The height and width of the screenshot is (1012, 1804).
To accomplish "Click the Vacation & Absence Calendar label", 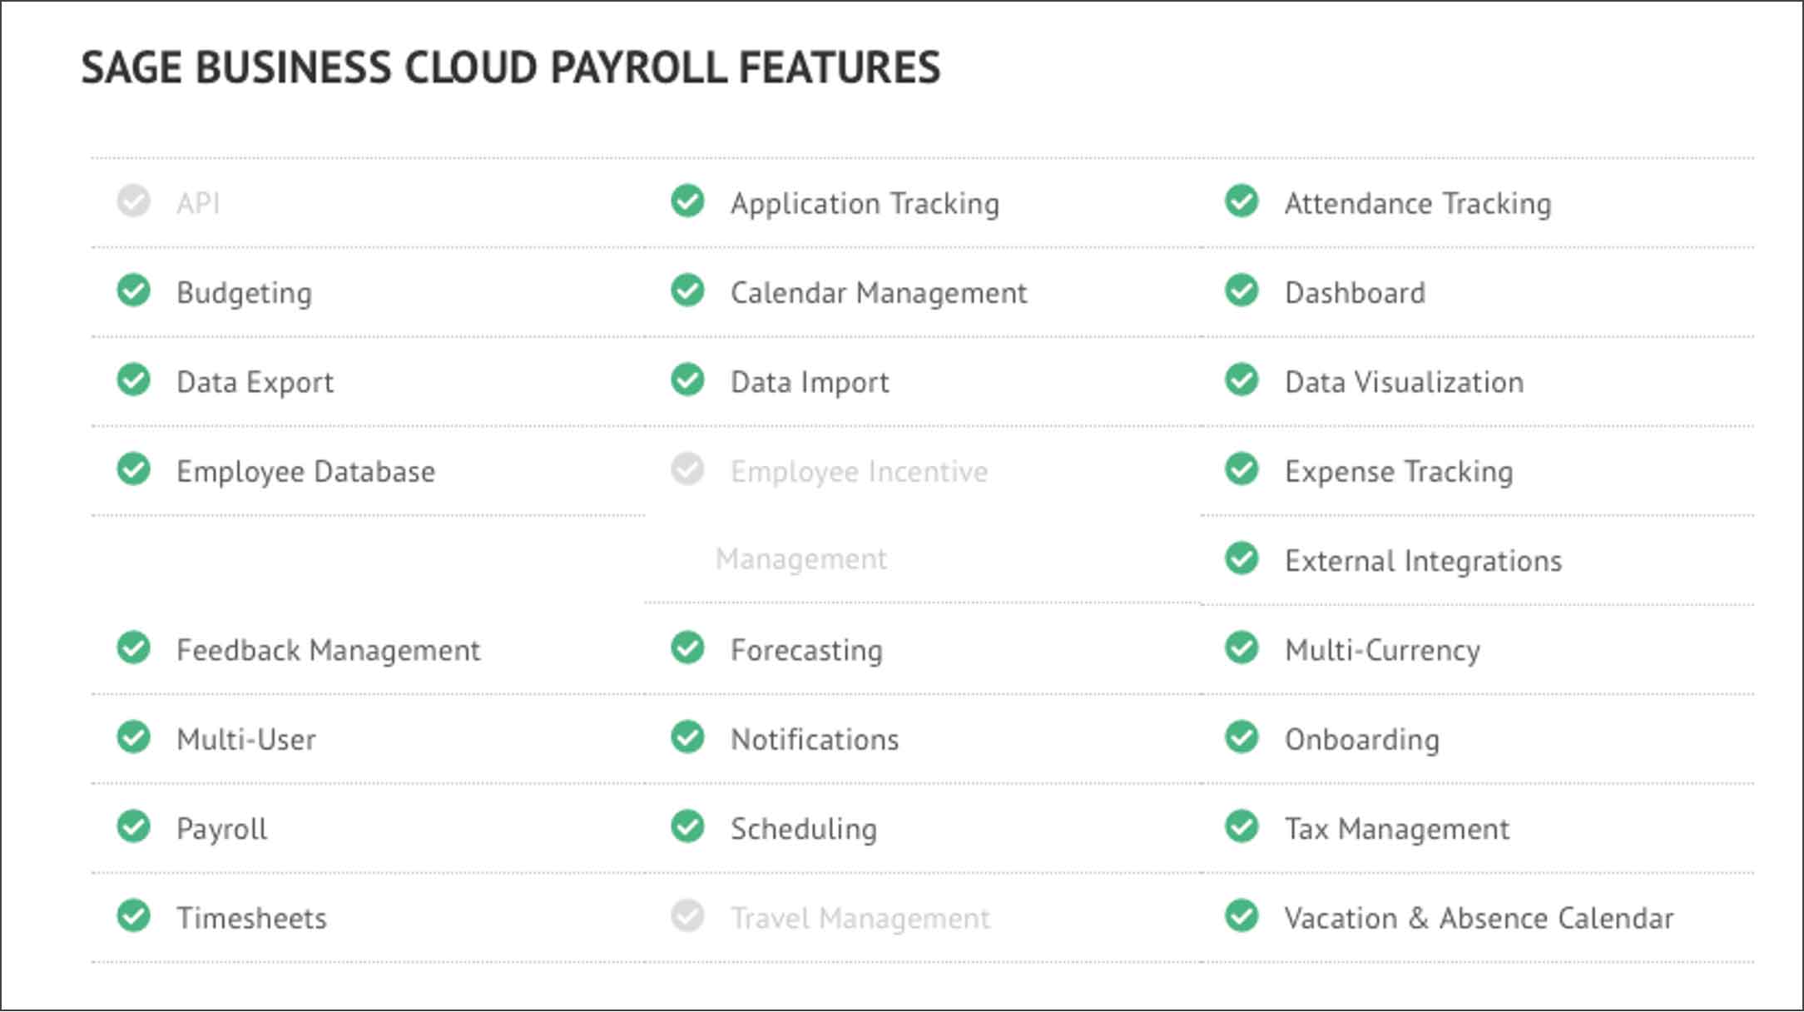I will click(x=1479, y=918).
